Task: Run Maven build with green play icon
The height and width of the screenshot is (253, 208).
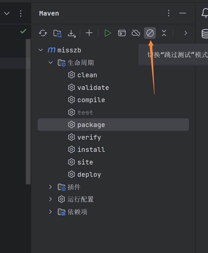Action: point(107,33)
